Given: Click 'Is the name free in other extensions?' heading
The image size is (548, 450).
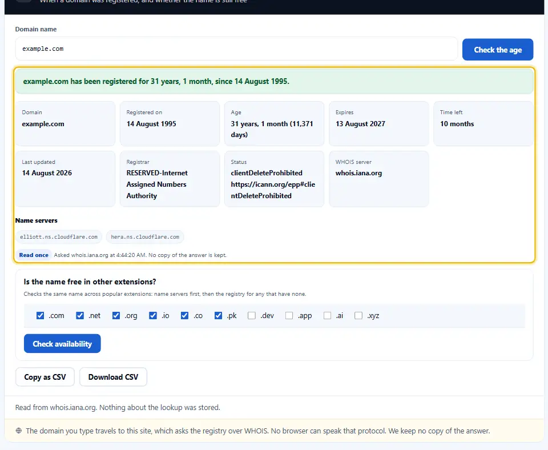Looking at the screenshot, I should click(90, 282).
